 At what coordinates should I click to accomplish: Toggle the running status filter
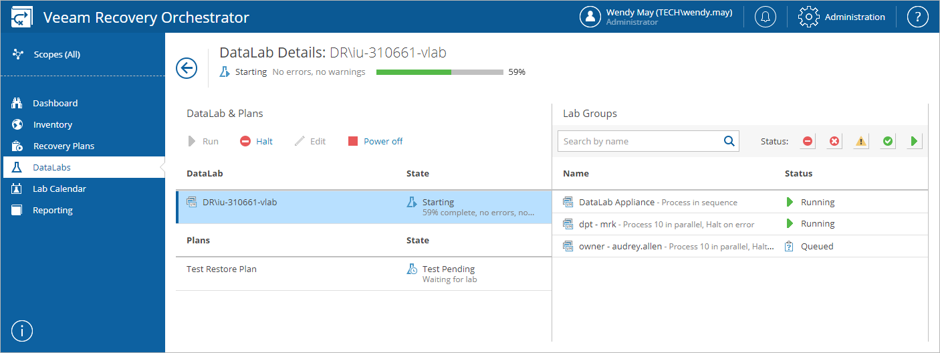pyautogui.click(x=914, y=141)
